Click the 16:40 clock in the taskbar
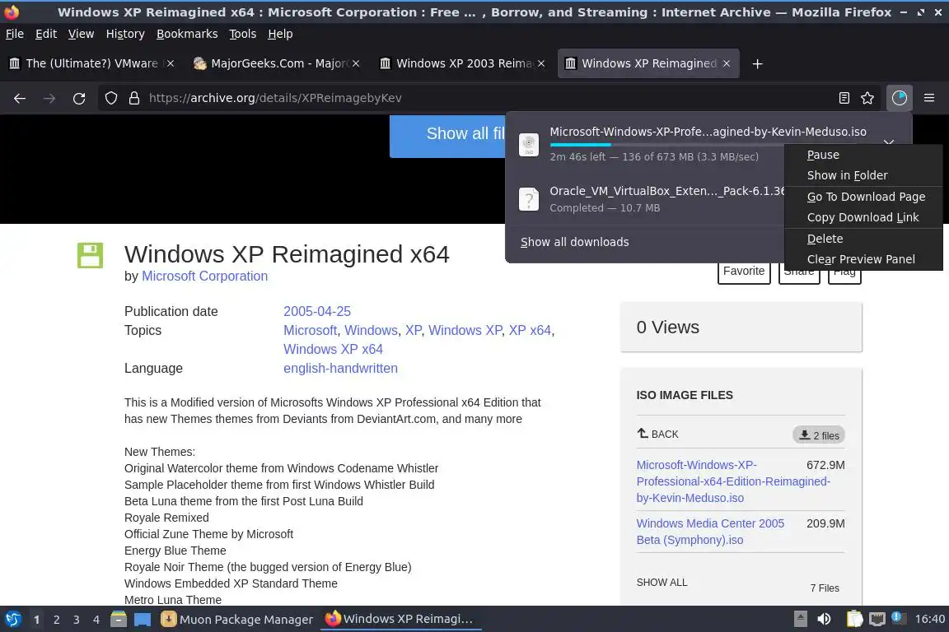Screen dimensions: 949x632 929,619
